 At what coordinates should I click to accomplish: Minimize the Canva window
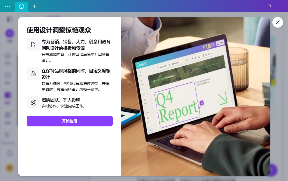point(257,6)
